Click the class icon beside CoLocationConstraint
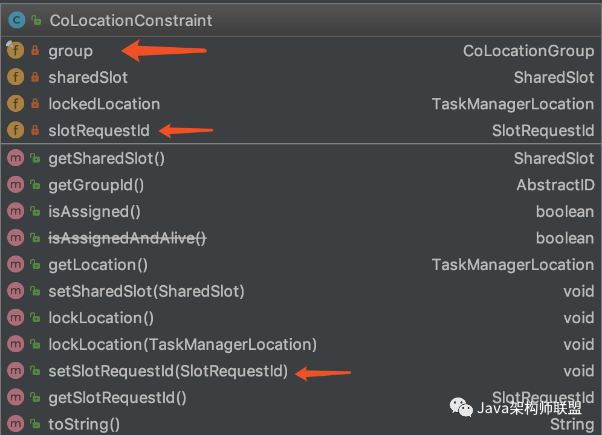This screenshot has width=602, height=435. (16, 21)
